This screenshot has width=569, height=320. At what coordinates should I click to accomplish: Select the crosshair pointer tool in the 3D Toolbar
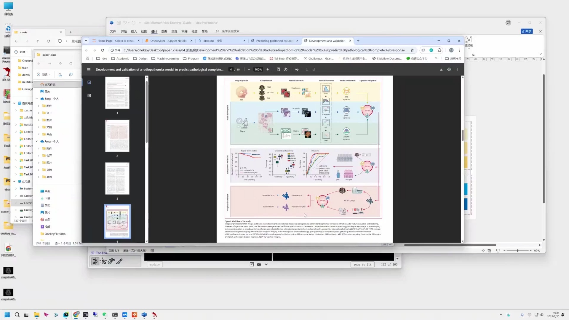coord(103,261)
